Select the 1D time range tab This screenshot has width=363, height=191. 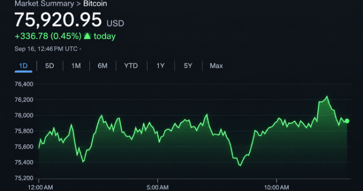[x=23, y=66]
